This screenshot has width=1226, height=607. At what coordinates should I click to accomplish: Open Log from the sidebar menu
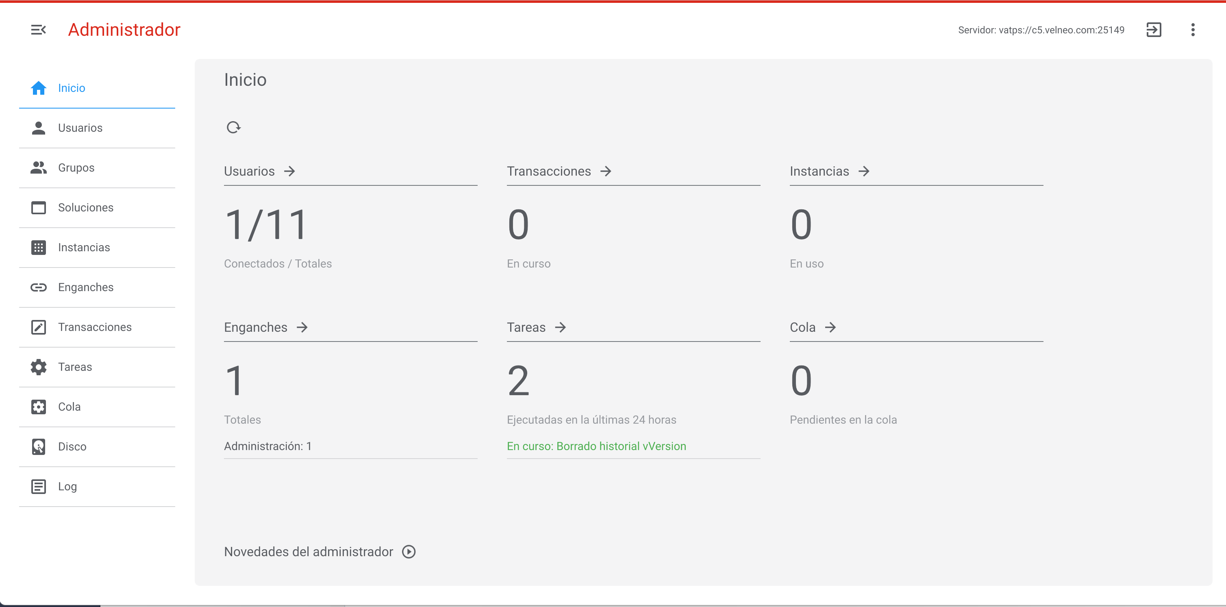click(97, 487)
